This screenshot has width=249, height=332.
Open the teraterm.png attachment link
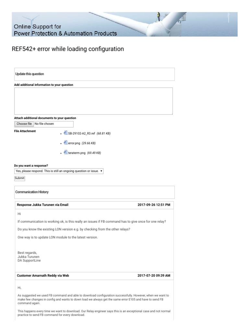point(77,153)
